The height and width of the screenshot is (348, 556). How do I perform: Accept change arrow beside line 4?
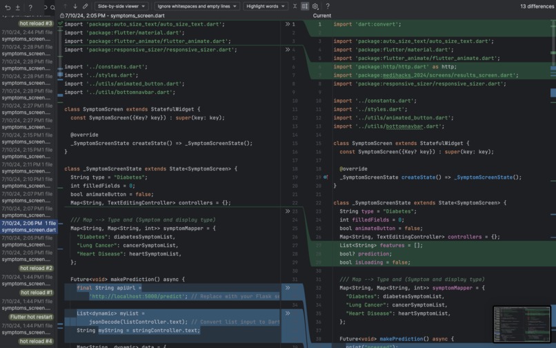[288, 50]
